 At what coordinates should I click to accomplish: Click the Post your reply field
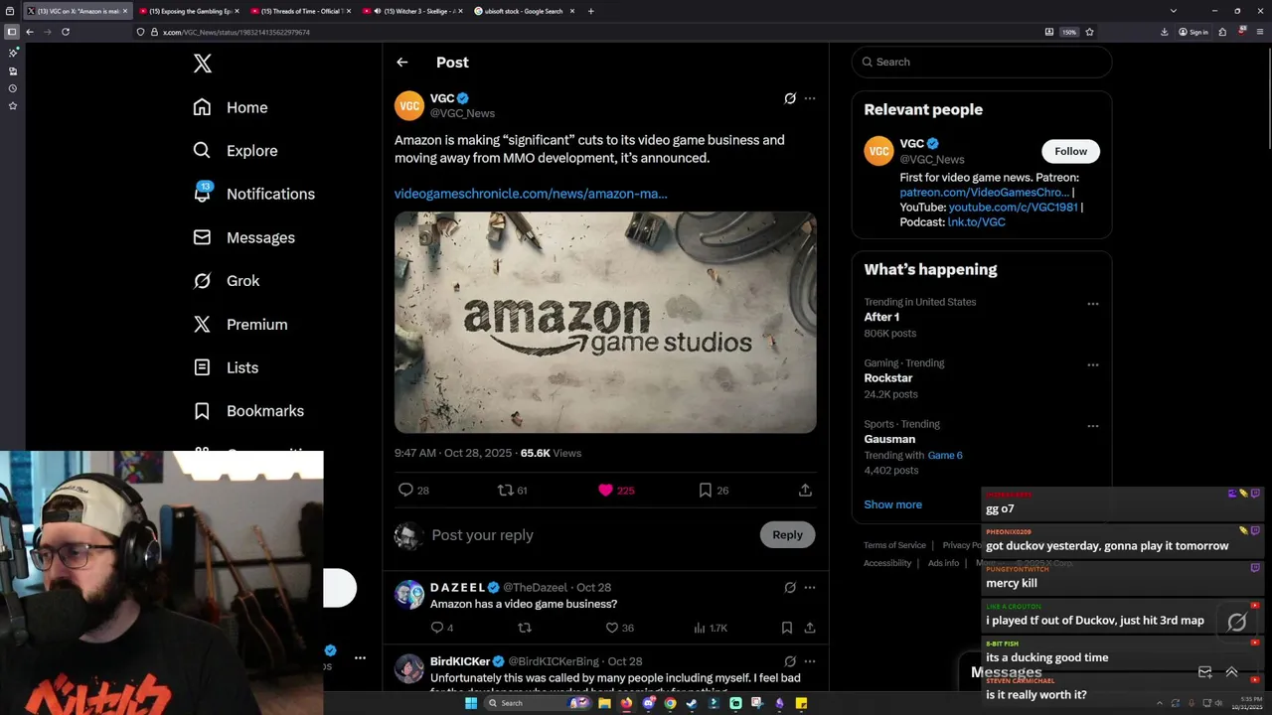click(x=591, y=535)
